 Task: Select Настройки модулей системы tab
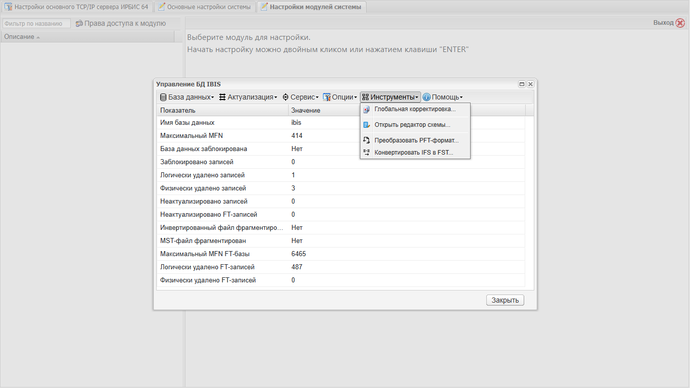[311, 7]
